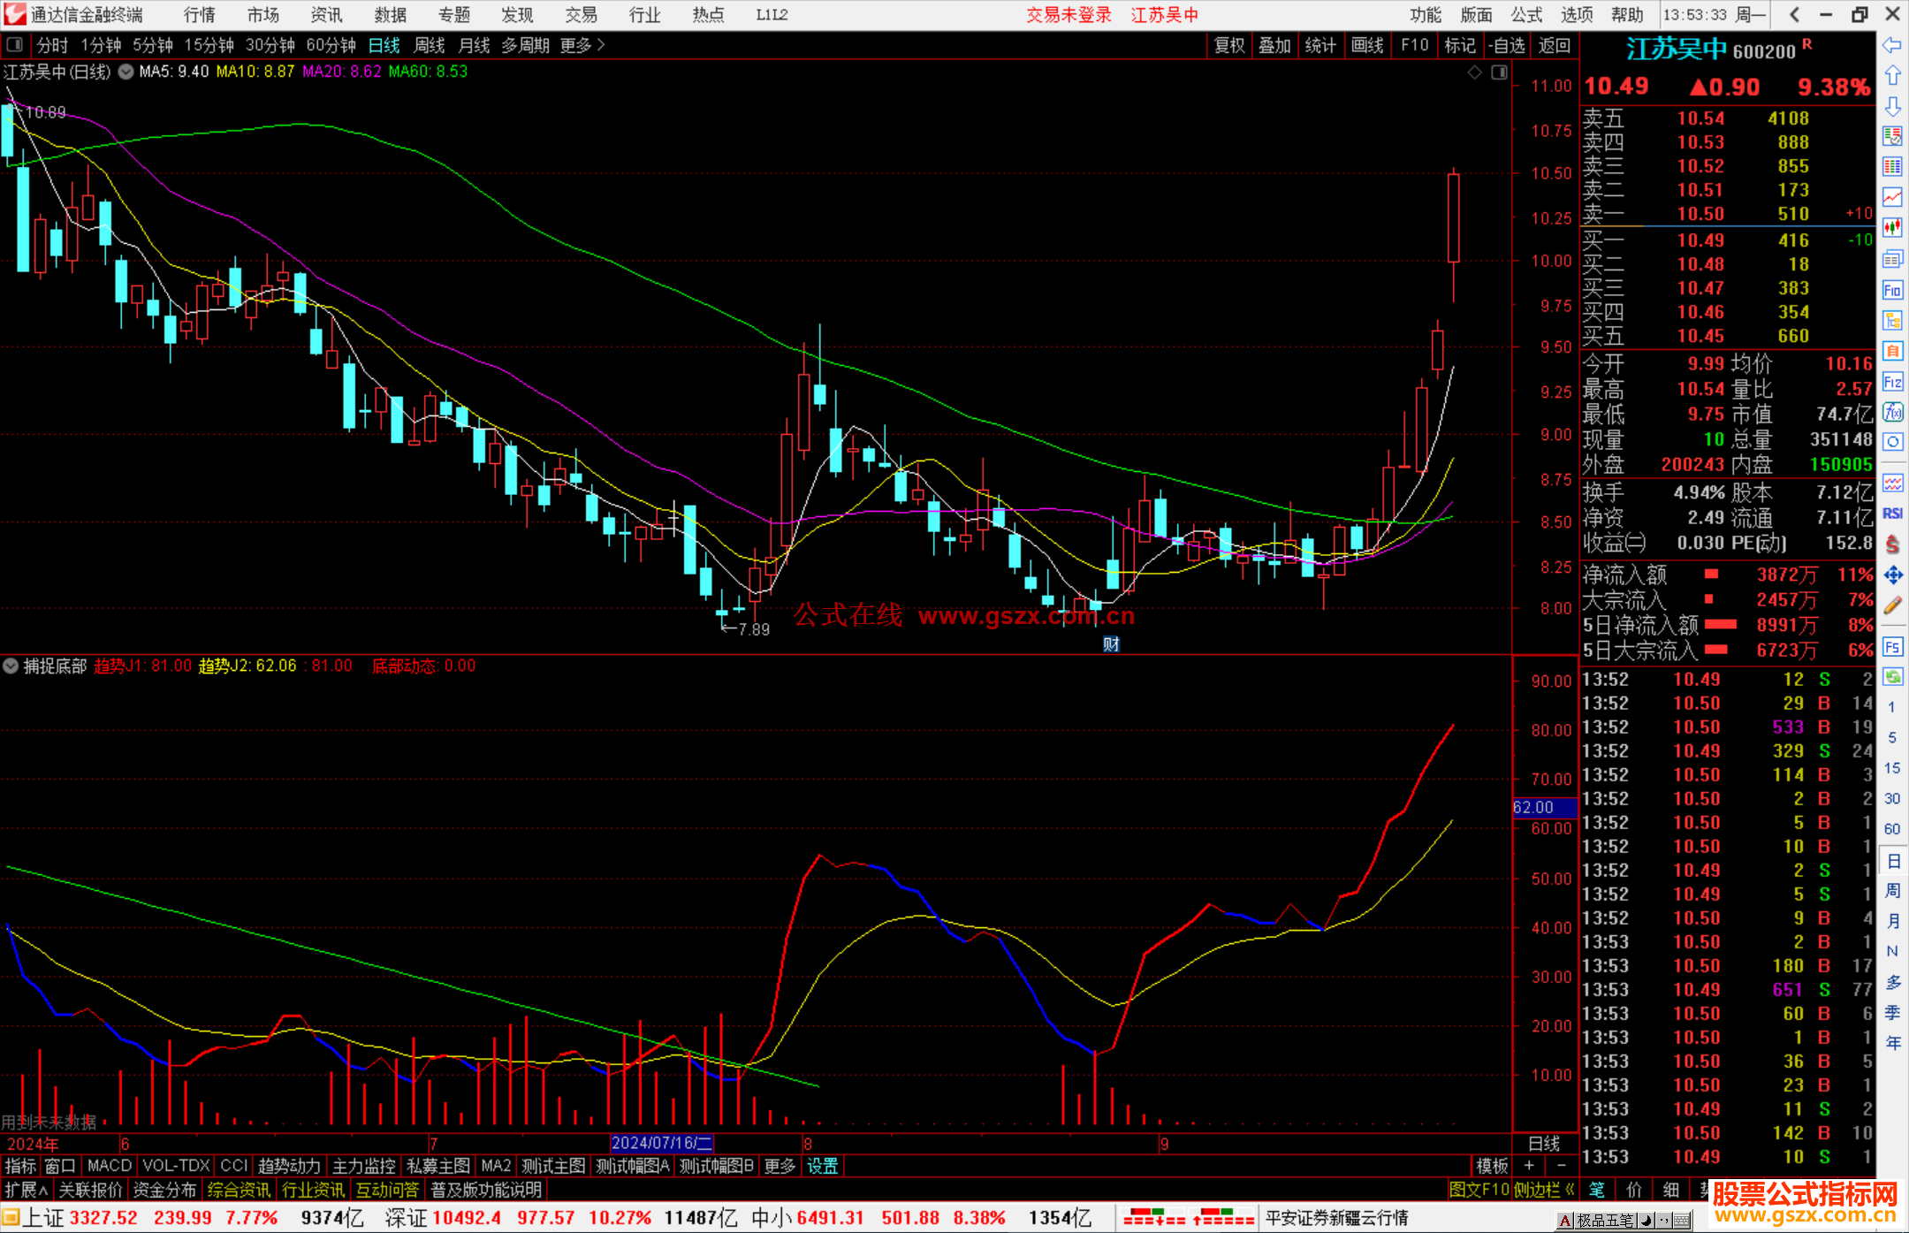The image size is (1909, 1233).
Task: Select the blue four-way move arrows icon
Action: pyautogui.click(x=1892, y=575)
